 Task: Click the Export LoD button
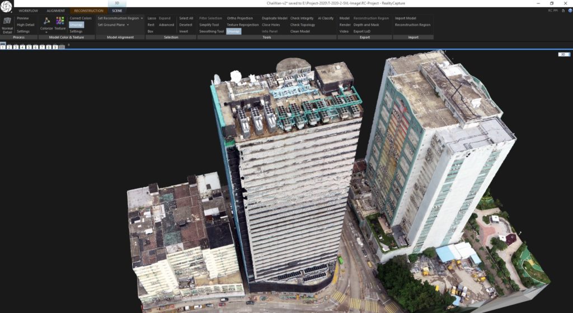point(361,31)
